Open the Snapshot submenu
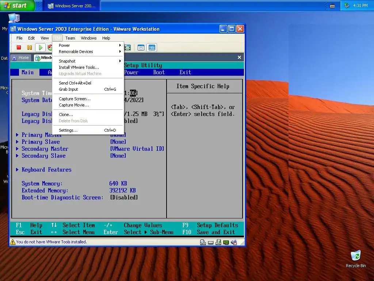 coord(88,61)
